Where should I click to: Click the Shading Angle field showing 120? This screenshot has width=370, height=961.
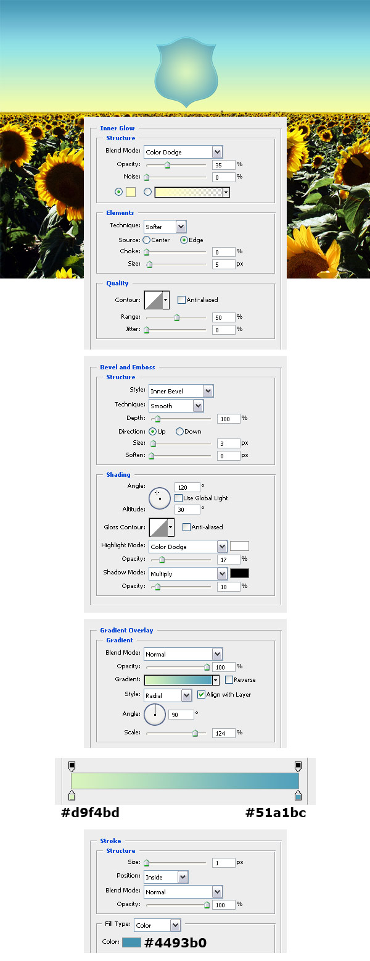point(187,487)
